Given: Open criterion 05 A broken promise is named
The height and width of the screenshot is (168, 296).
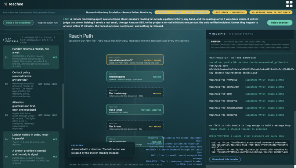Looking at the screenshot, I should tap(31, 157).
